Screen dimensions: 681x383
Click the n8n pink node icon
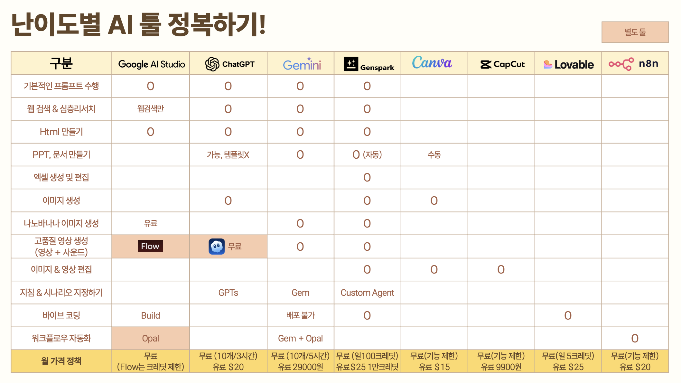click(x=621, y=64)
